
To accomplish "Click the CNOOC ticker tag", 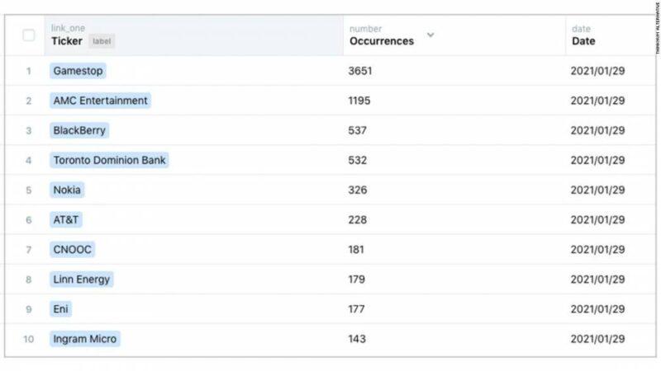I will (73, 249).
